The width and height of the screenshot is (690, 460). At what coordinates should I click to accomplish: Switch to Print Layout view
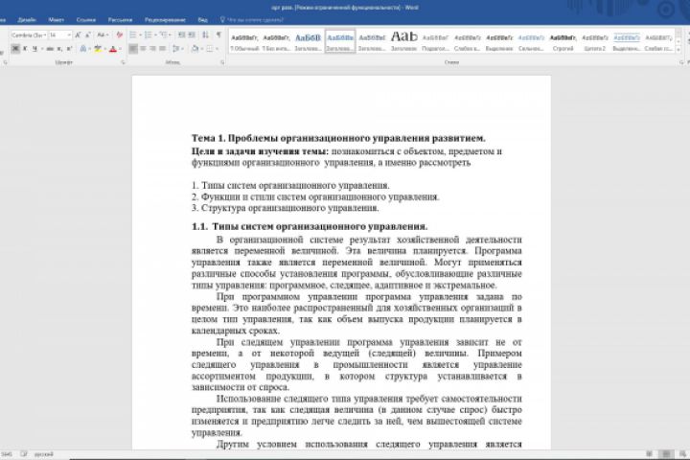pos(666,454)
